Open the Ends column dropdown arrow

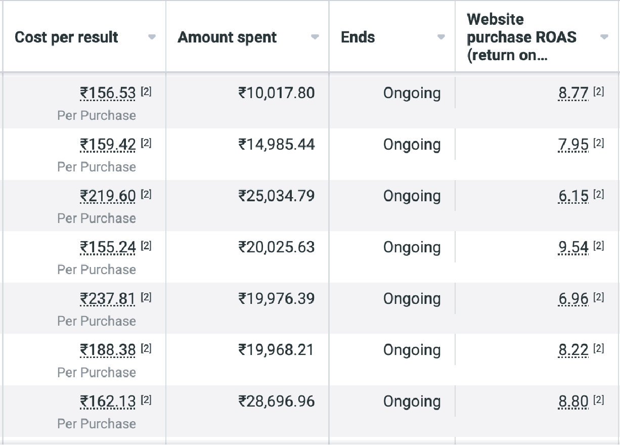click(x=441, y=37)
